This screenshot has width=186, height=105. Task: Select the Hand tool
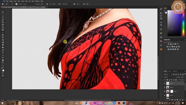pos(3,60)
